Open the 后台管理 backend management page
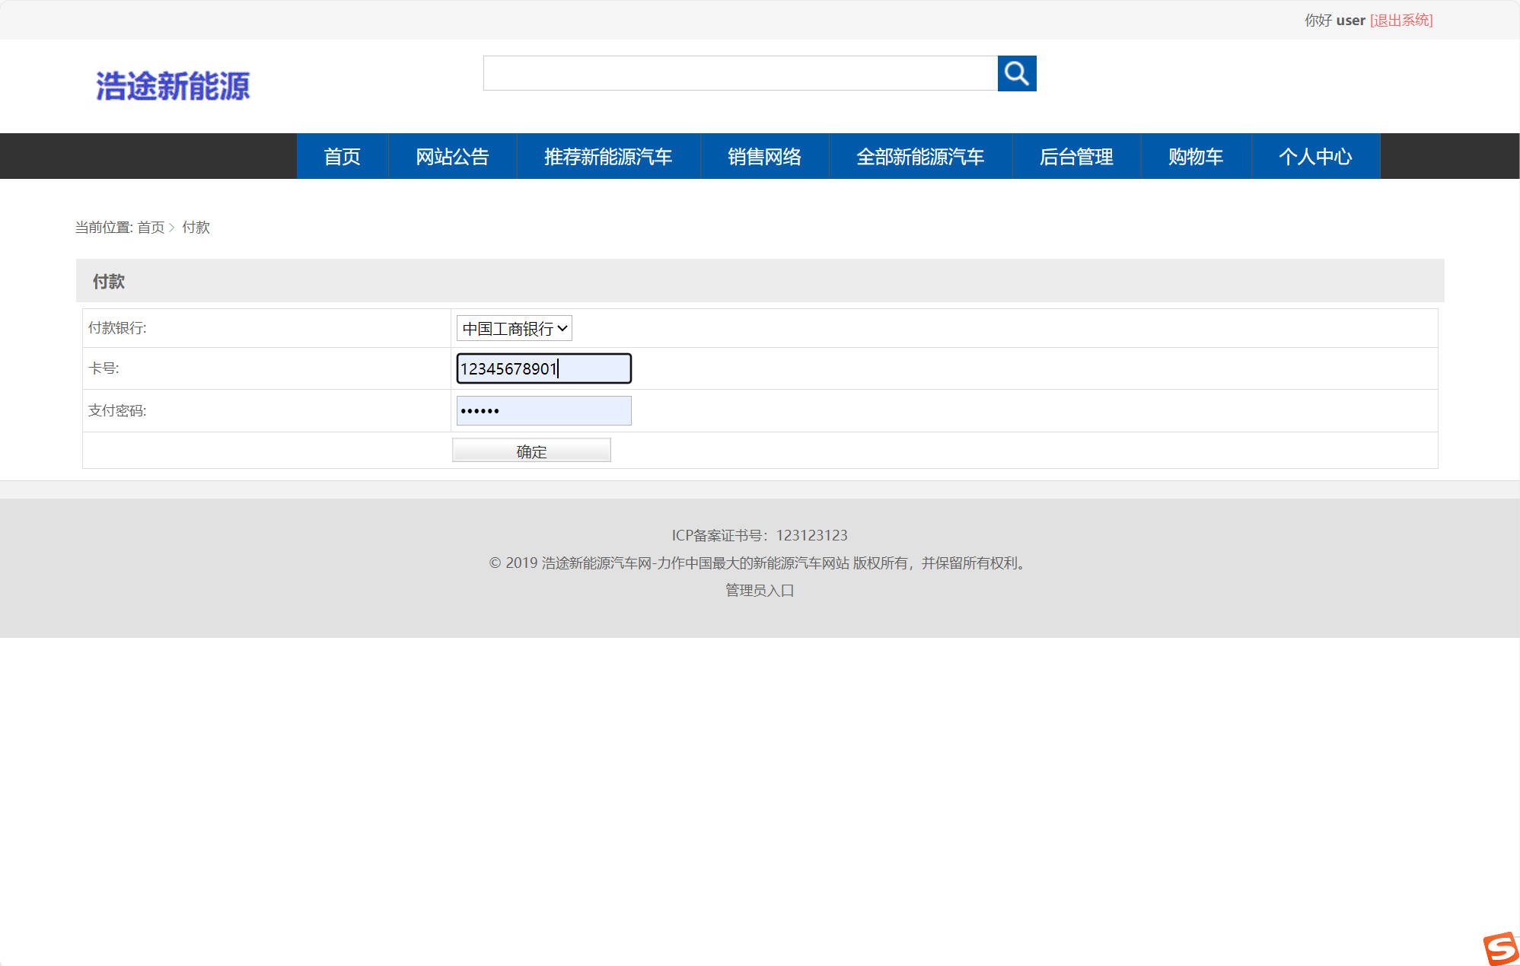Image resolution: width=1520 pixels, height=966 pixels. 1077,156
